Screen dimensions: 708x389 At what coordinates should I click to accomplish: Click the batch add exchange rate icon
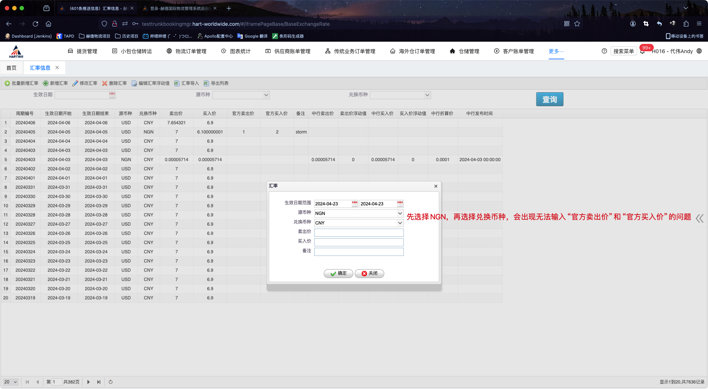(x=7, y=83)
